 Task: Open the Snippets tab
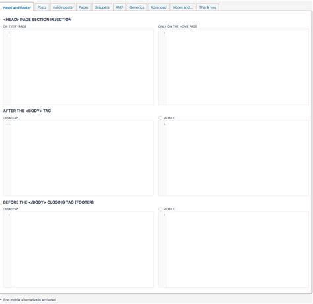(x=102, y=7)
